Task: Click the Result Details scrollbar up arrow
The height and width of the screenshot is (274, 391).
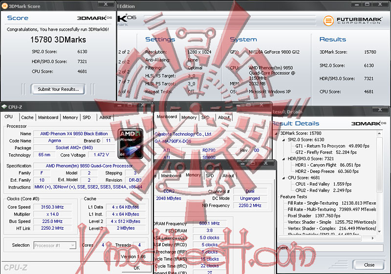Action: point(379,133)
